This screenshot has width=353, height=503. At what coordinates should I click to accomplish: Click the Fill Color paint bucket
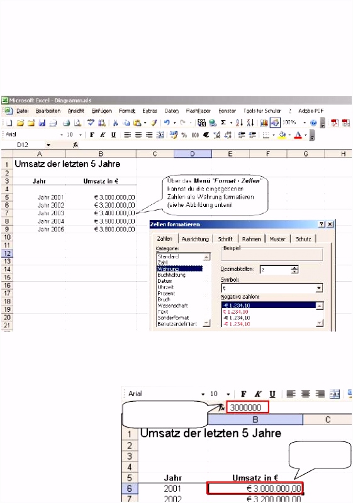coord(282,135)
